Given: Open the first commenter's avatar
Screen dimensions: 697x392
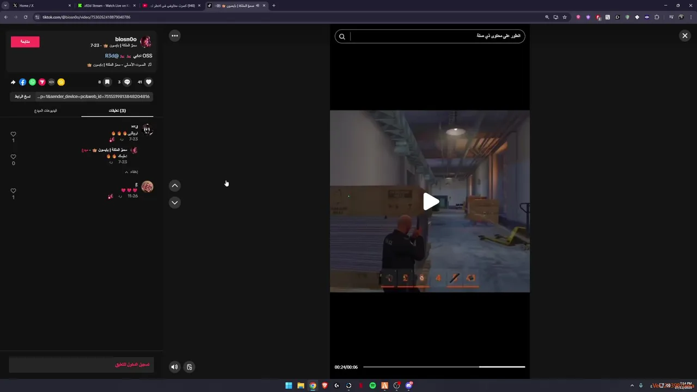Looking at the screenshot, I should click(147, 130).
